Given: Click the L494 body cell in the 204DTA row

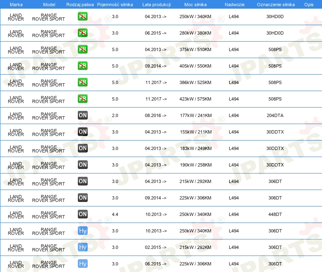Looking at the screenshot, I should click(x=234, y=115).
